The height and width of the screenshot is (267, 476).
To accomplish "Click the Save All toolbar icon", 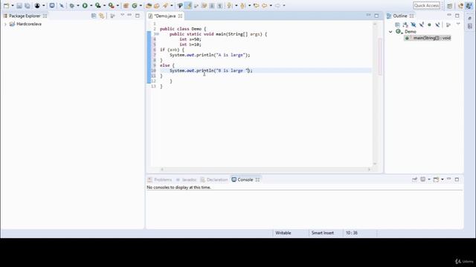I will [x=28, y=5].
